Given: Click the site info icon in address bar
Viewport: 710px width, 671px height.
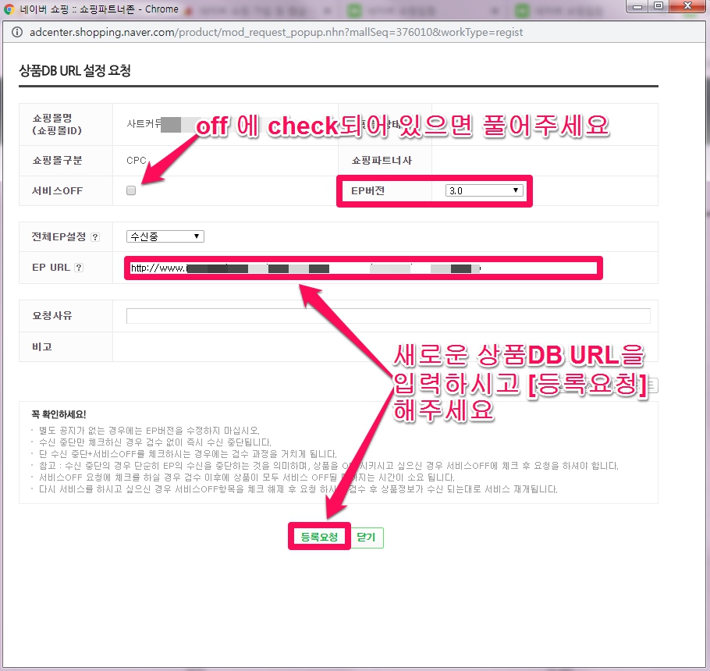Looking at the screenshot, I should click(17, 32).
